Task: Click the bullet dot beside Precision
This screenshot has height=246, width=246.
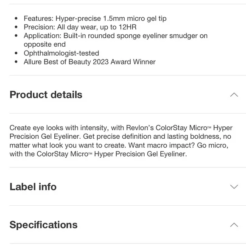Action: pos(16,27)
